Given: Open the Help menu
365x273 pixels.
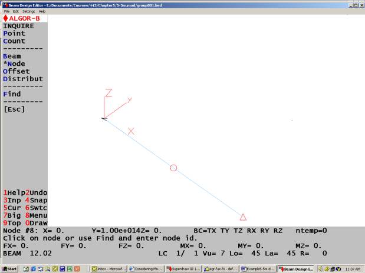Looking at the screenshot, I should pos(42,11).
